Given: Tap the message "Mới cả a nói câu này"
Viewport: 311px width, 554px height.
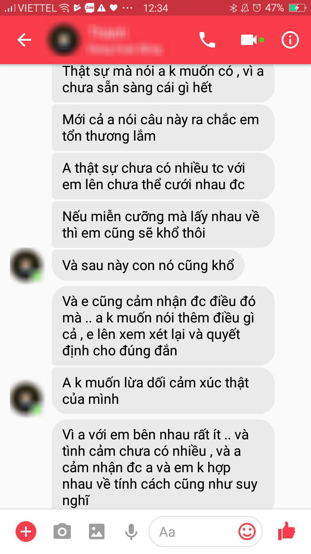Looking at the screenshot, I should click(x=163, y=128).
